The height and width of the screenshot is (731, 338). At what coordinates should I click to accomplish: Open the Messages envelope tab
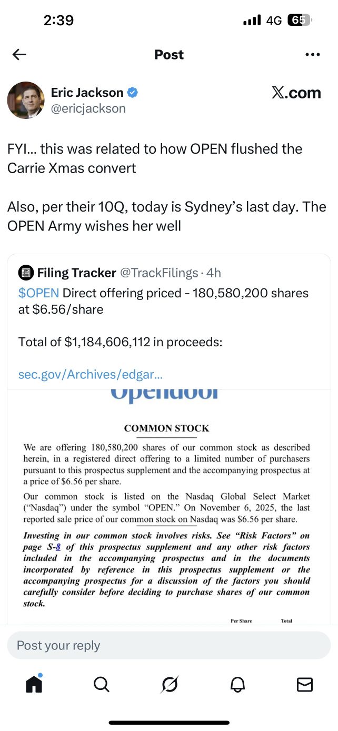pyautogui.click(x=305, y=684)
